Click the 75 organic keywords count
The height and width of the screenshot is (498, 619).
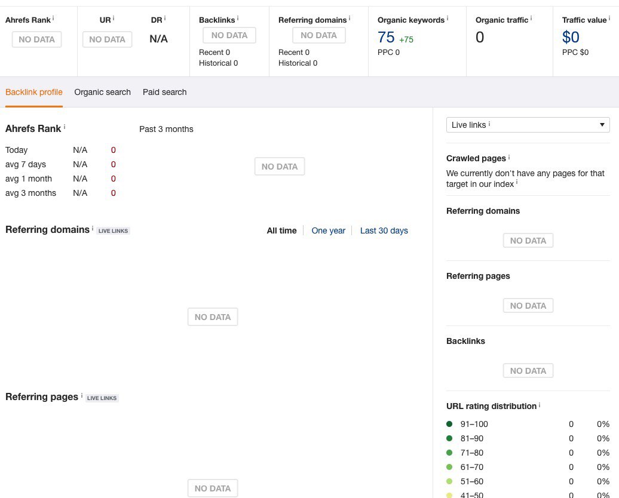tap(386, 38)
